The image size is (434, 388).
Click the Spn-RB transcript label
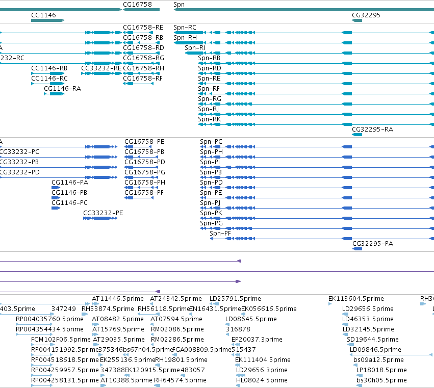[209, 58]
